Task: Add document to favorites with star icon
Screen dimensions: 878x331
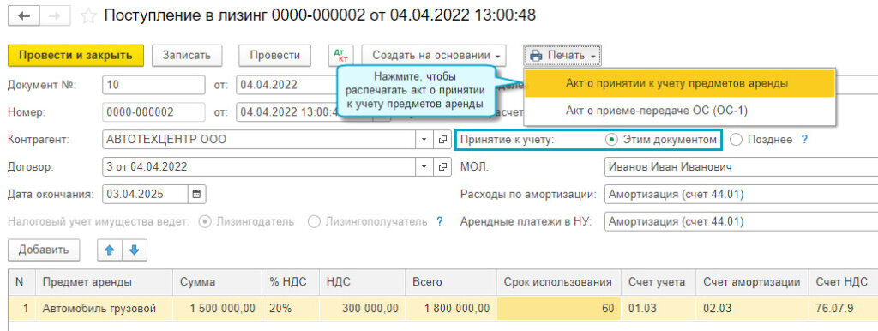Action: 88,15
